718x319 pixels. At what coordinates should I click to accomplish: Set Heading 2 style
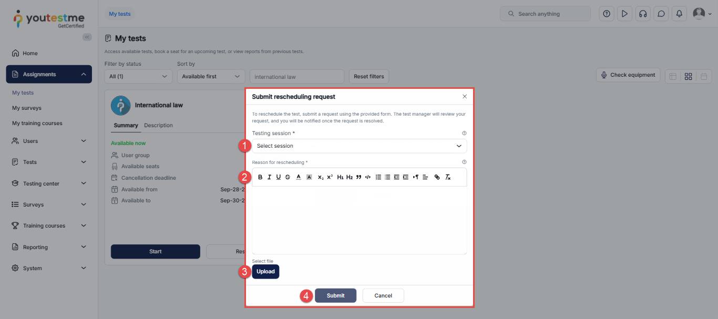click(350, 177)
